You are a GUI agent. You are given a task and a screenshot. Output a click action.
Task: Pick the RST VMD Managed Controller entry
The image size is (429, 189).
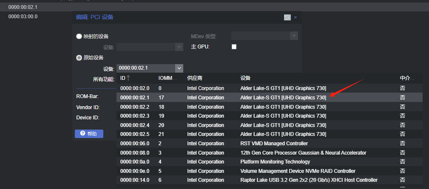pos(274,144)
